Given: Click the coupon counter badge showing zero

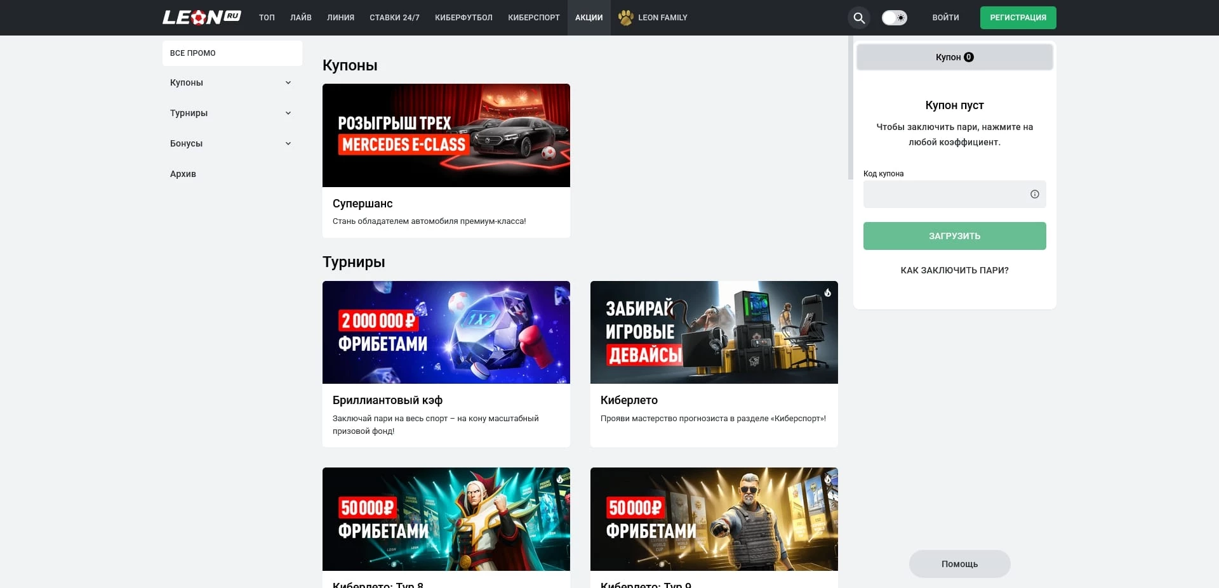Looking at the screenshot, I should [969, 56].
